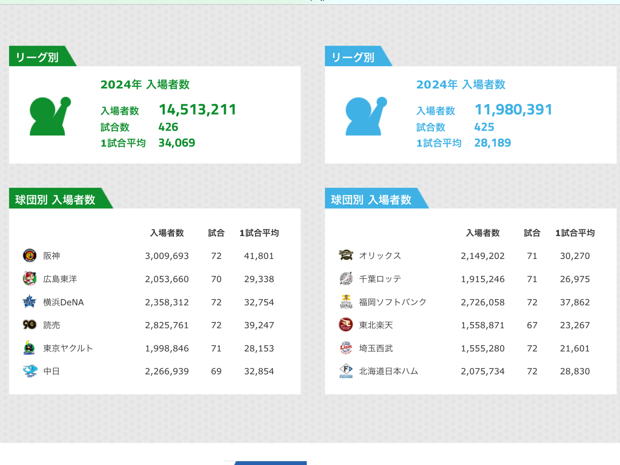The height and width of the screenshot is (465, 620).
Task: Click the Hokkaido Nippon-Ham Fighters logo
Action: tap(346, 371)
